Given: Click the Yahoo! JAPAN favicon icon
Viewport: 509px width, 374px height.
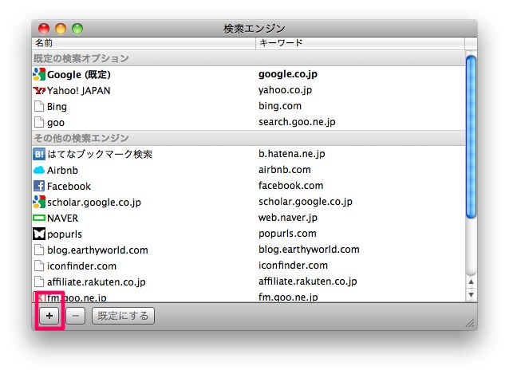Looking at the screenshot, I should [x=39, y=90].
